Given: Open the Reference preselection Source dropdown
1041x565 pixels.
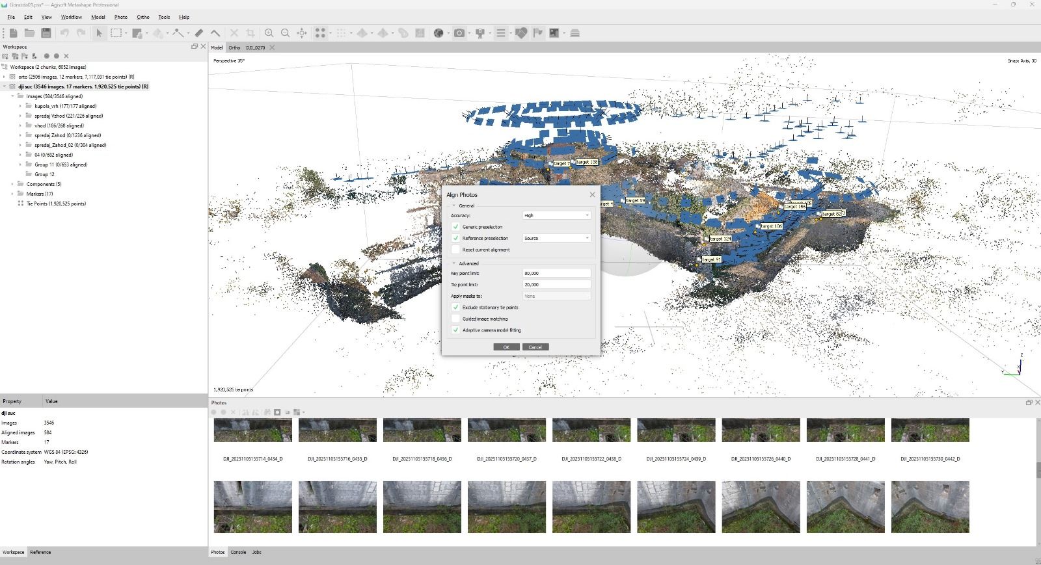Looking at the screenshot, I should point(556,238).
